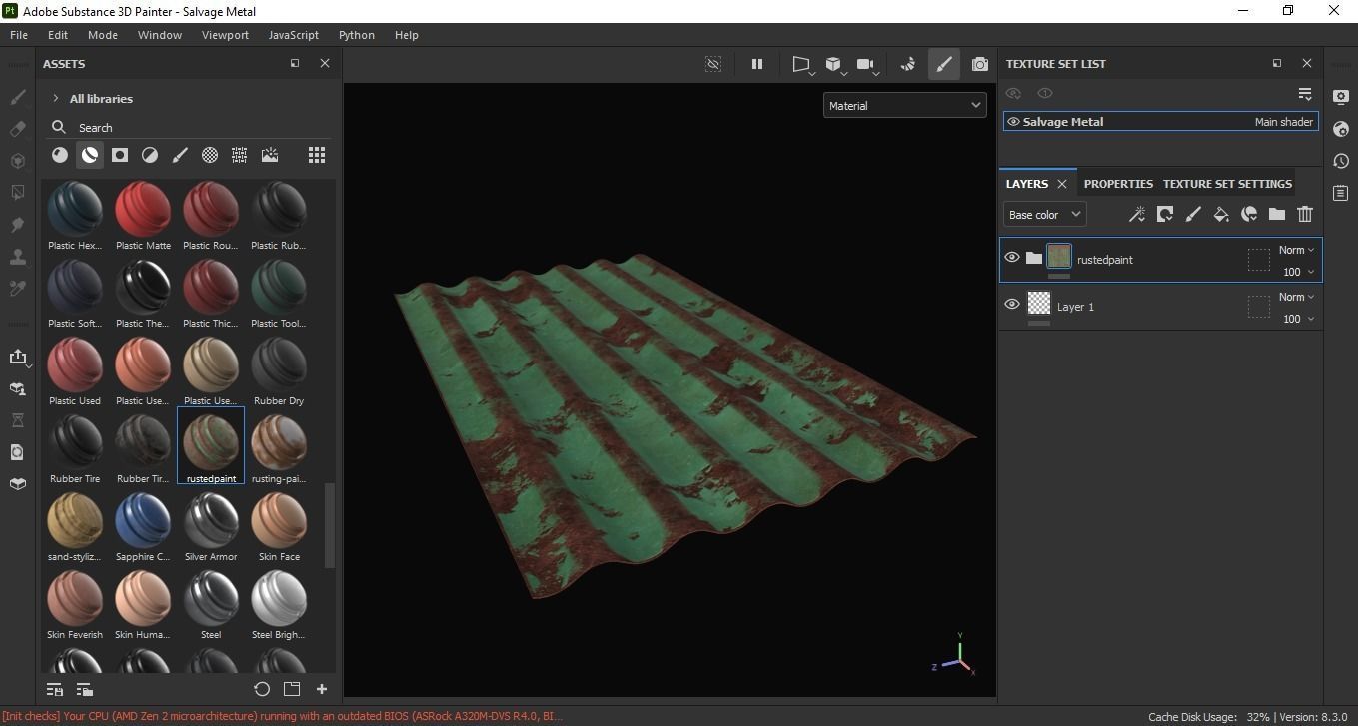Open the hourglass baking icon
This screenshot has height=726, width=1358.
tap(17, 420)
